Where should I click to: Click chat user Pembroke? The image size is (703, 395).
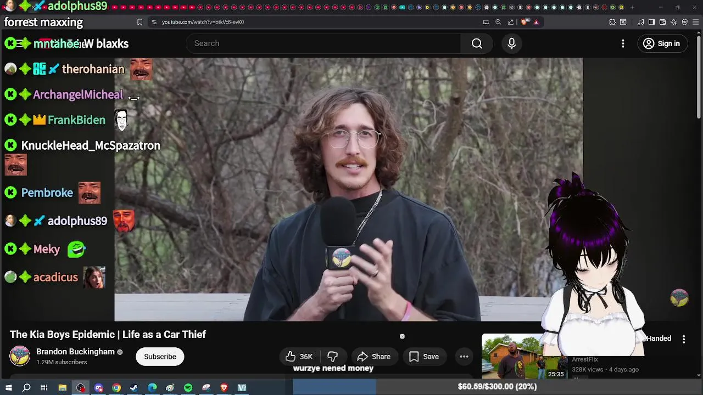tap(47, 193)
